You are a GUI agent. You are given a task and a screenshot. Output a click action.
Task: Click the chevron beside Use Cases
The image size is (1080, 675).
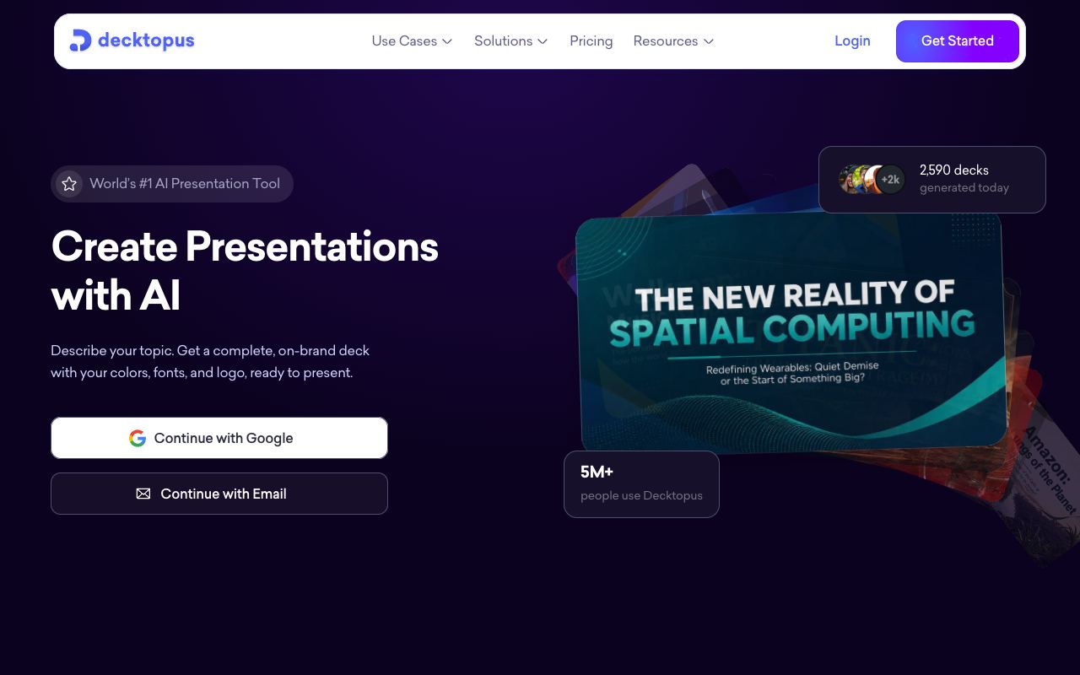[447, 41]
